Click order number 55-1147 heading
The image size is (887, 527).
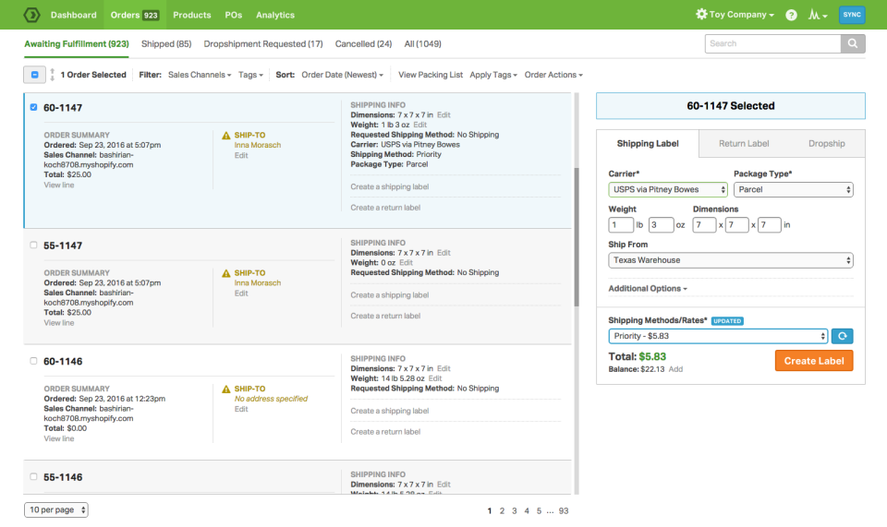pyautogui.click(x=63, y=246)
